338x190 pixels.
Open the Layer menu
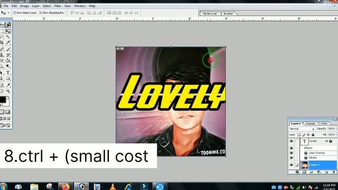[x=36, y=6]
